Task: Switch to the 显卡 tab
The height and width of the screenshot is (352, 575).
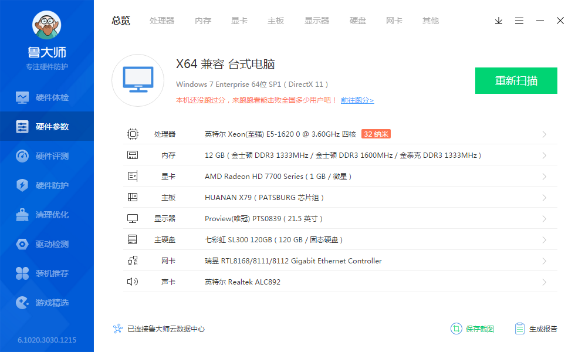Action: pyautogui.click(x=239, y=21)
